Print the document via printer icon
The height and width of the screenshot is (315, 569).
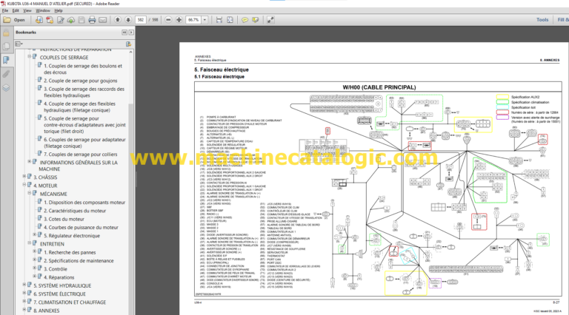(x=92, y=20)
